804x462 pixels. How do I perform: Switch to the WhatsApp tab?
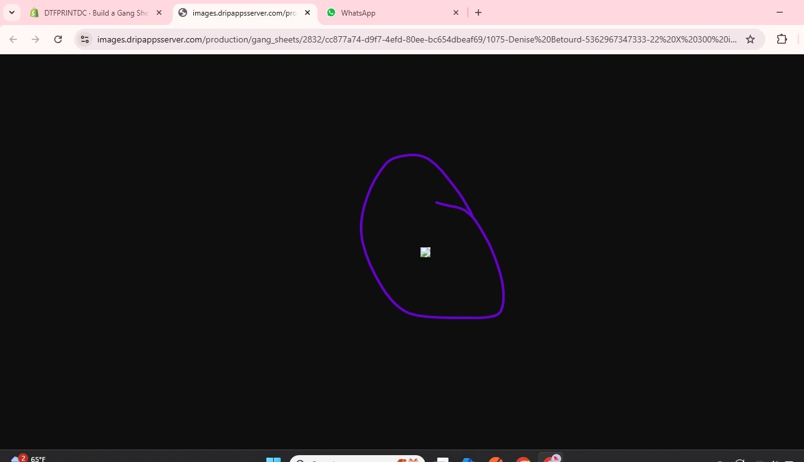[392, 12]
